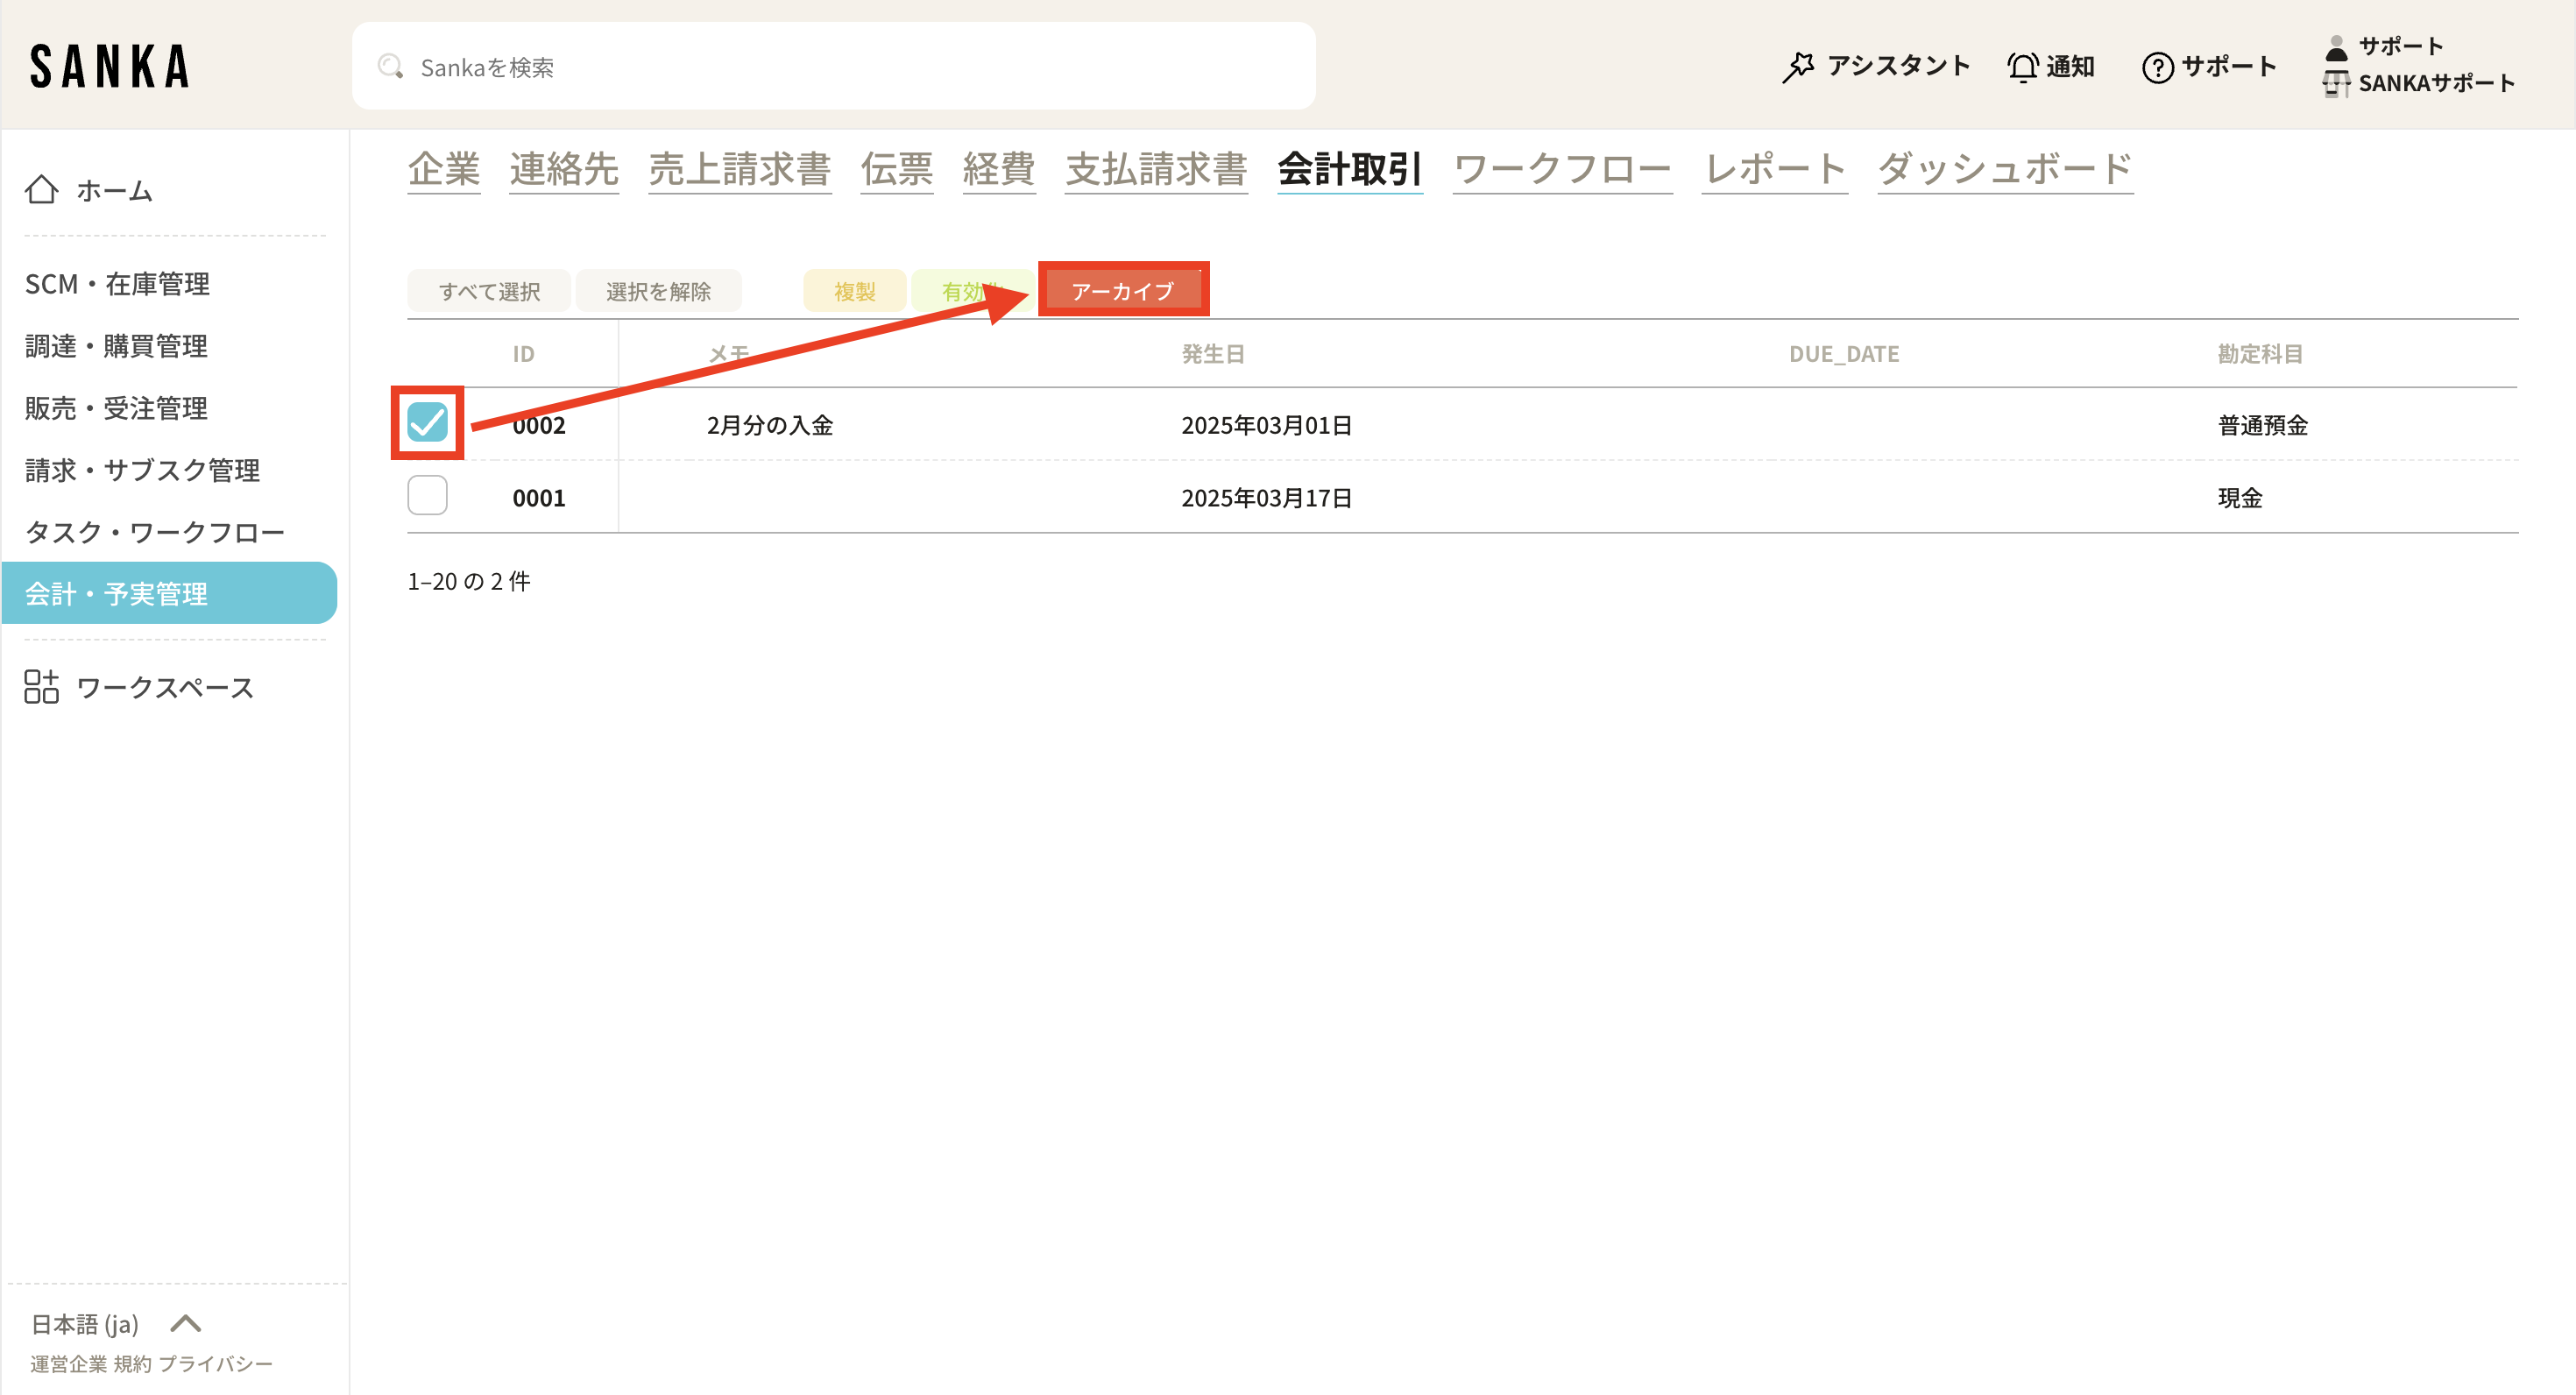Open notifications bell icon
The height and width of the screenshot is (1395, 2576).
coord(2022,66)
